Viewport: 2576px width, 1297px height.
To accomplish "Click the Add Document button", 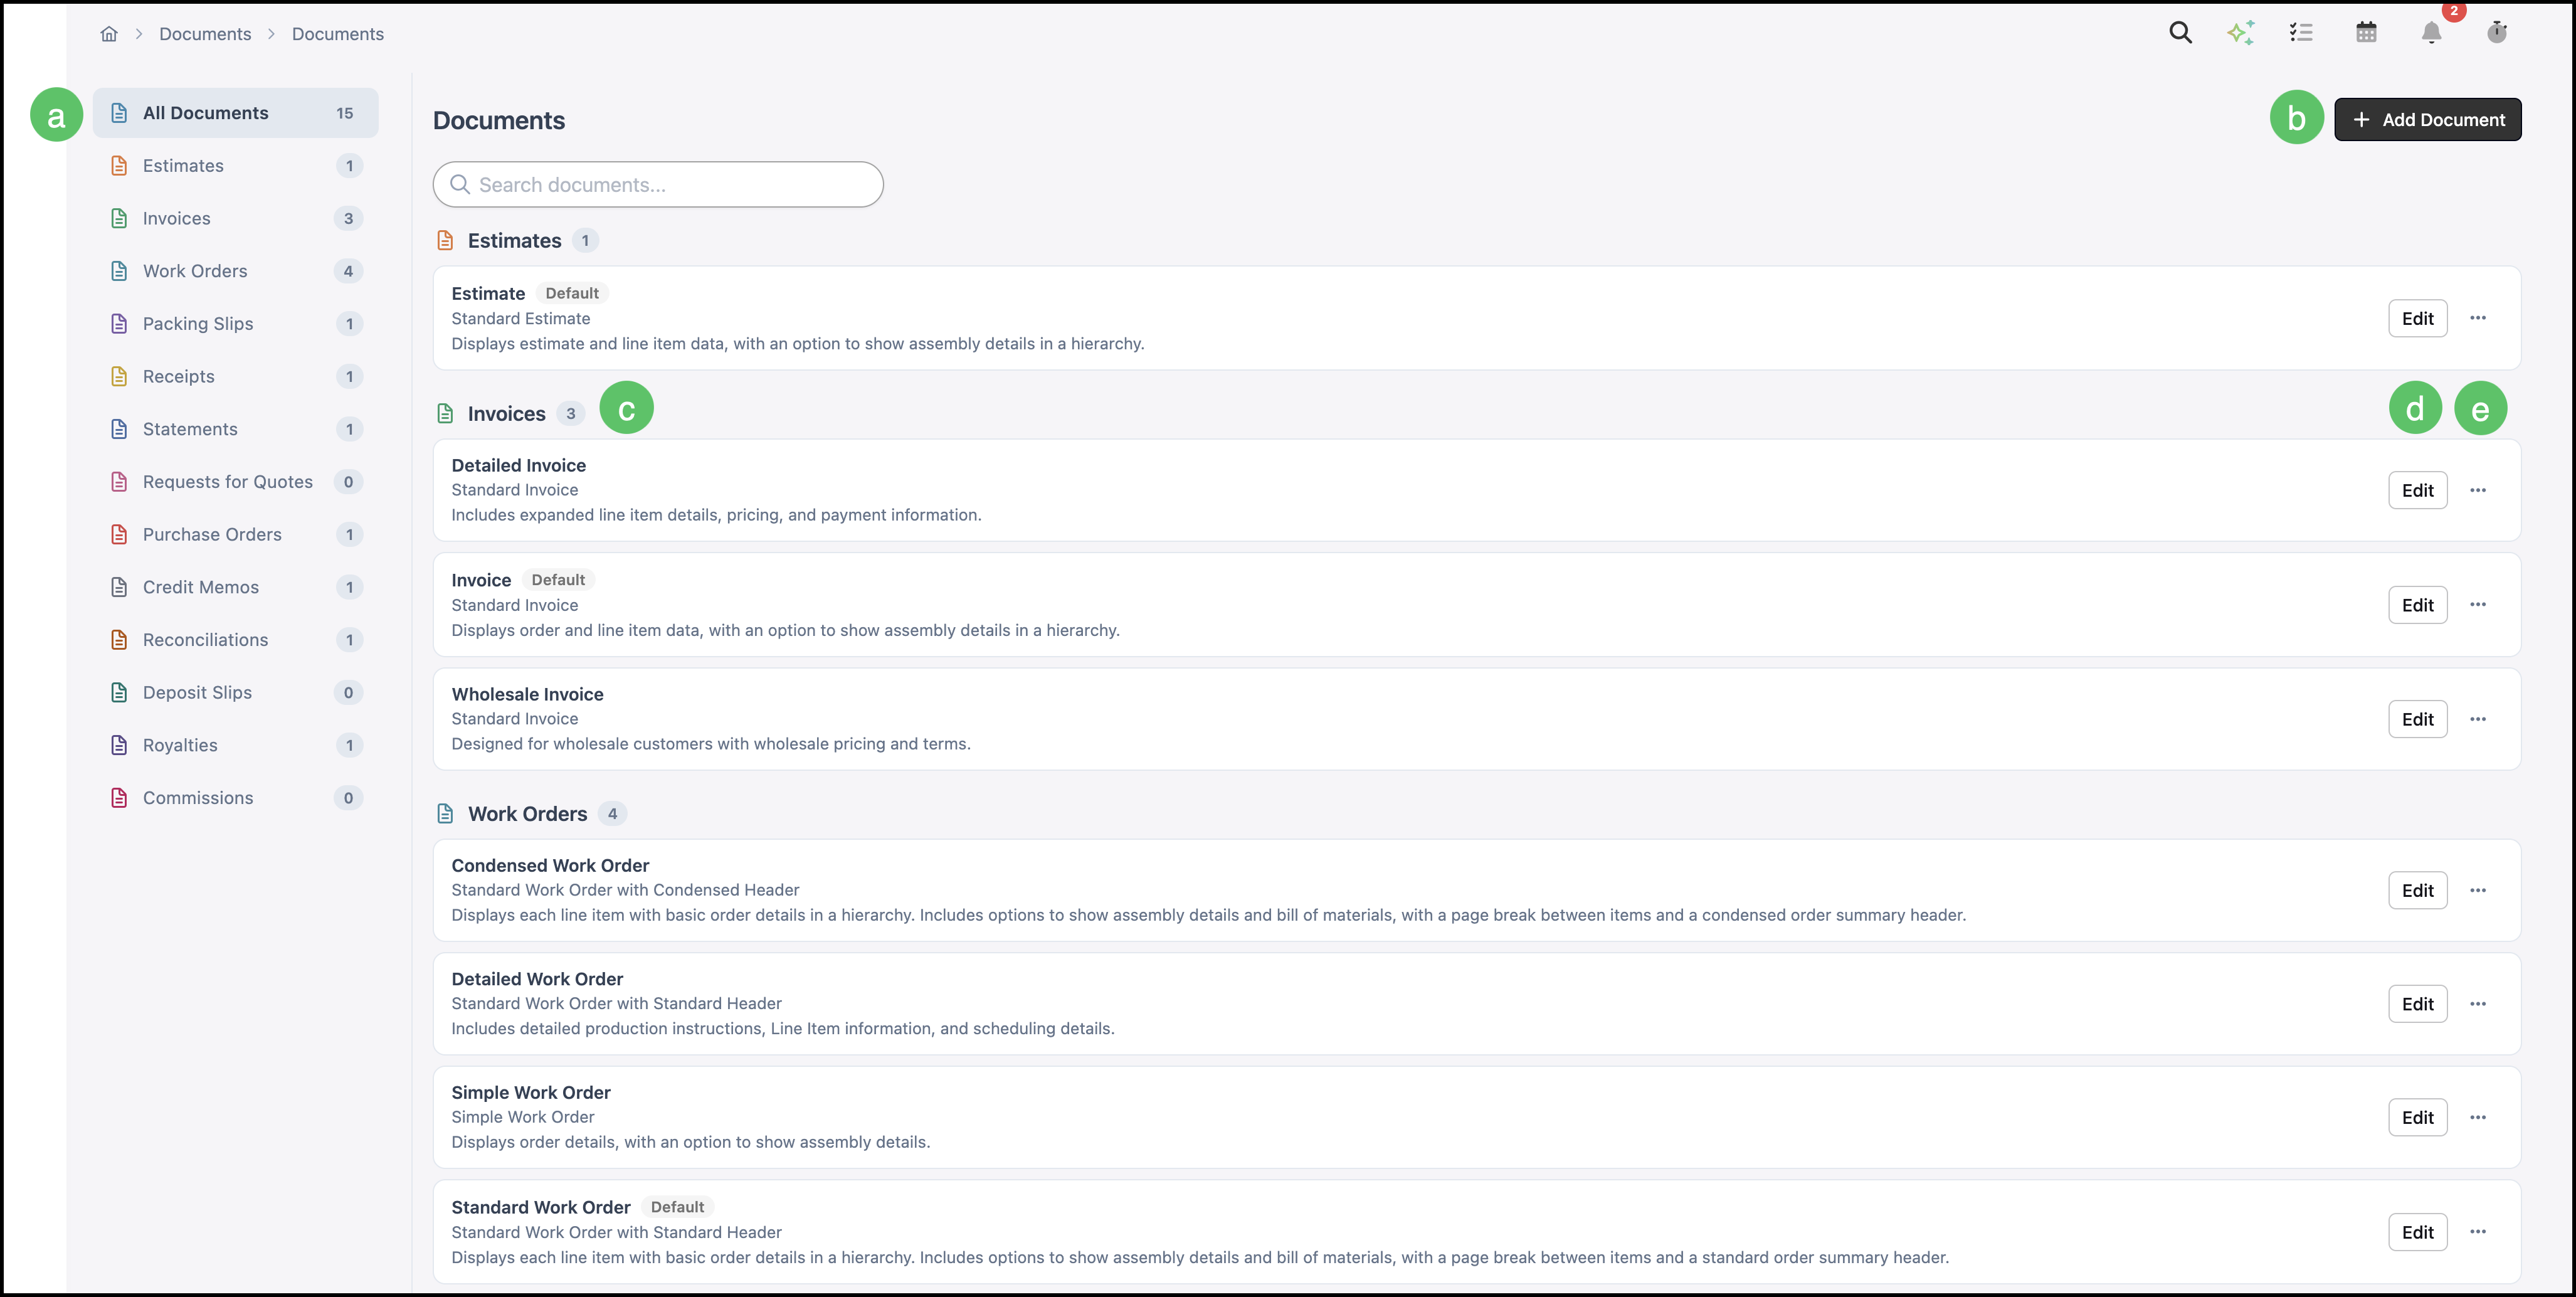I will (x=2428, y=120).
